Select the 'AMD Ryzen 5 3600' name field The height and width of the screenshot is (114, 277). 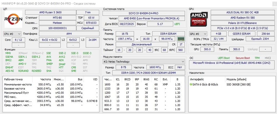(x=50, y=12)
